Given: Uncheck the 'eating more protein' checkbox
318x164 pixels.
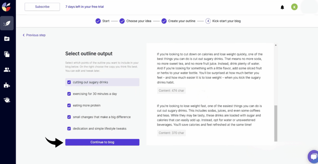Looking at the screenshot, I should click(69, 105).
